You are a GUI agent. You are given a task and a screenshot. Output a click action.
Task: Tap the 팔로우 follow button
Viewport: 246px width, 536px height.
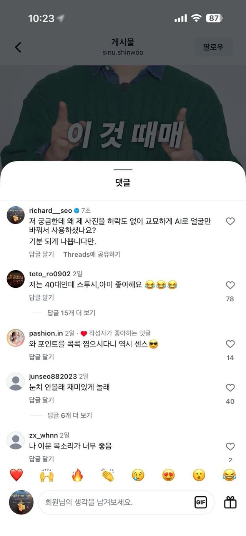pos(213,47)
